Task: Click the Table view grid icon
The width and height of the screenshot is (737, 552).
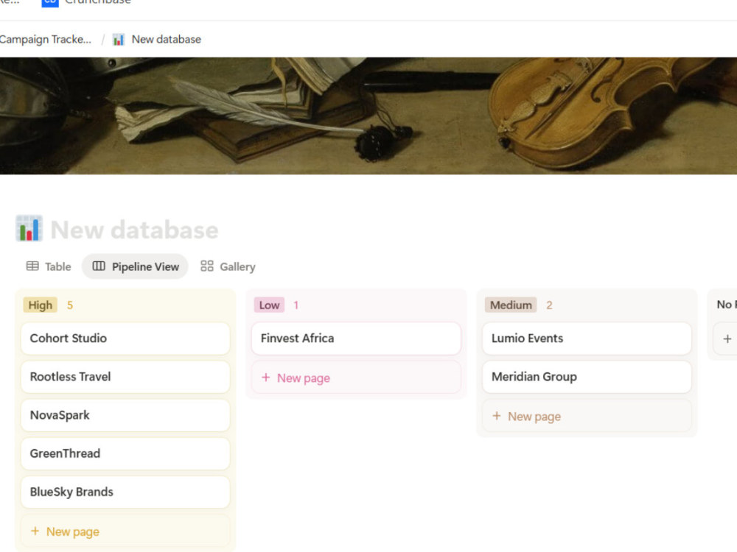Action: [32, 266]
